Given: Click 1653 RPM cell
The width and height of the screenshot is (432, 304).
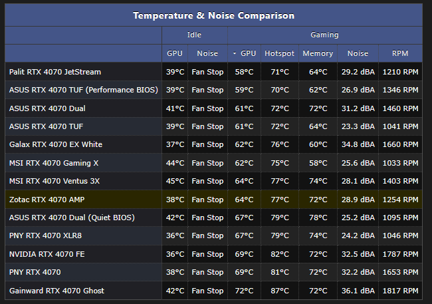Looking at the screenshot, I should pos(400,272).
